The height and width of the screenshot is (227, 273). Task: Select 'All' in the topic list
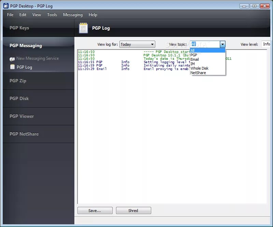click(207, 51)
